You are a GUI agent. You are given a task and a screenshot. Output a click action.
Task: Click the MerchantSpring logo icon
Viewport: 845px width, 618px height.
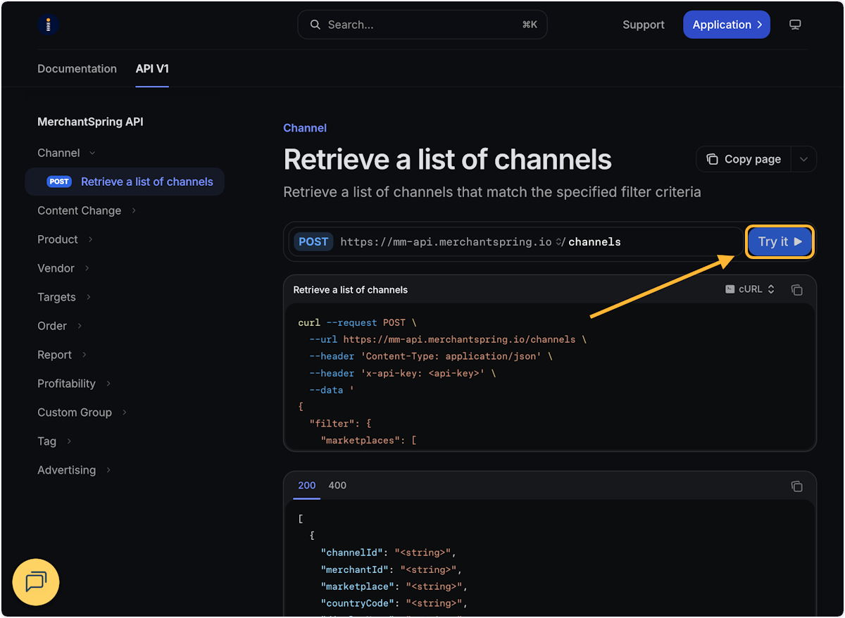(x=48, y=25)
